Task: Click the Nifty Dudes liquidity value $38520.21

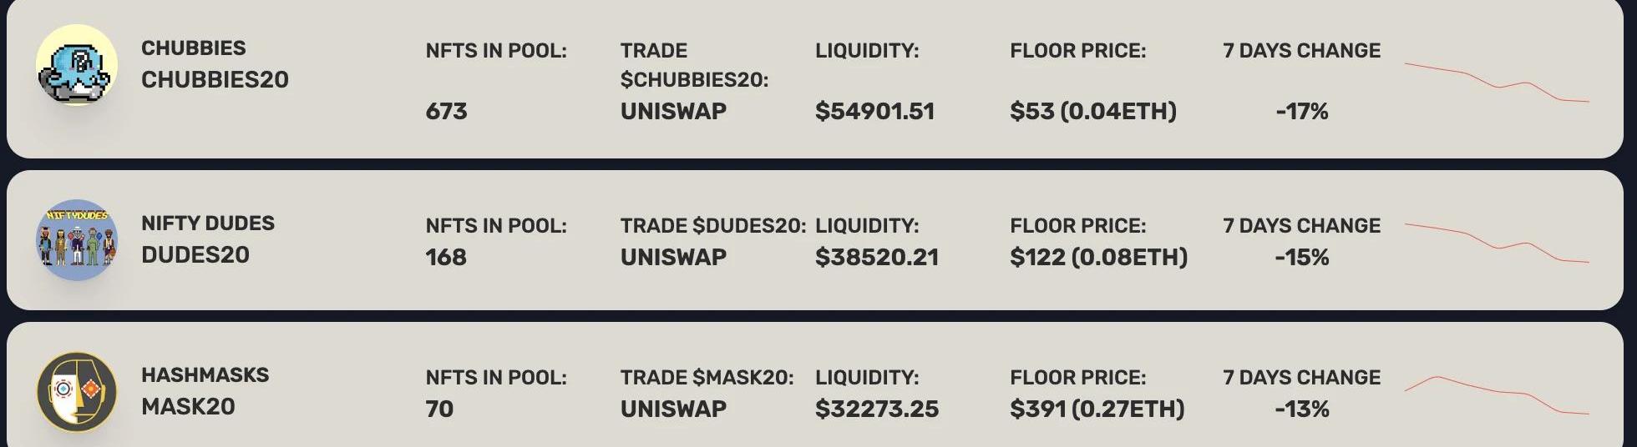Action: click(877, 257)
